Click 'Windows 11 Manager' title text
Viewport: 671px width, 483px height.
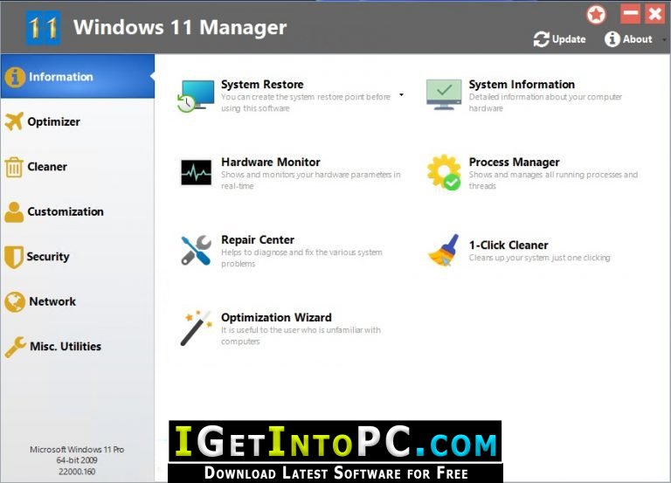pos(180,28)
